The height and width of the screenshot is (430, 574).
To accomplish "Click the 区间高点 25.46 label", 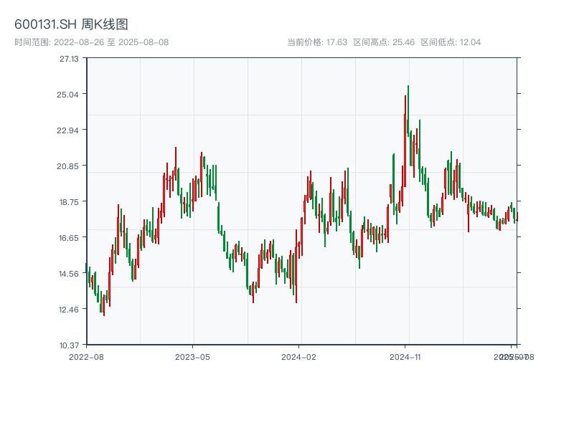I will pos(384,42).
